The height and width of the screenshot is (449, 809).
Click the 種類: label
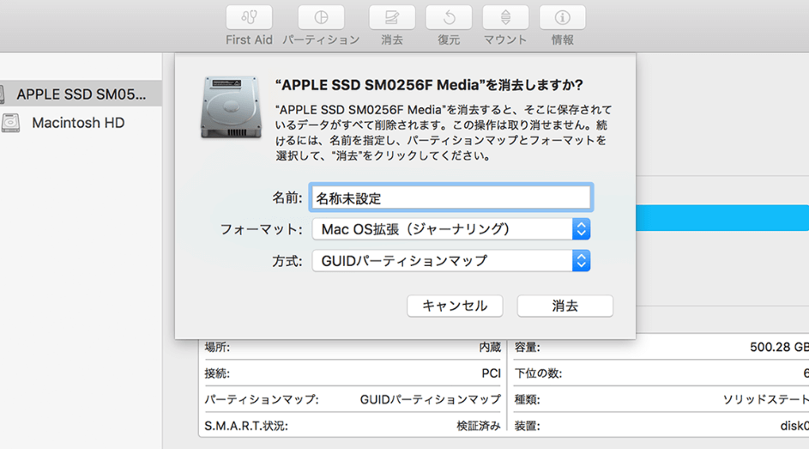(x=527, y=400)
